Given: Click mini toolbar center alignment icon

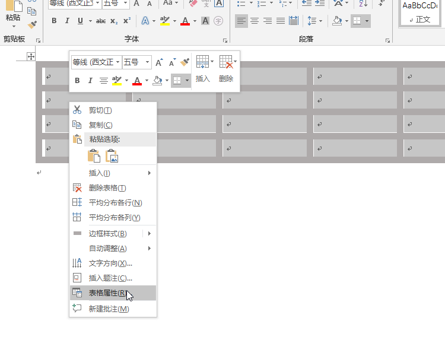Looking at the screenshot, I should click(104, 81).
